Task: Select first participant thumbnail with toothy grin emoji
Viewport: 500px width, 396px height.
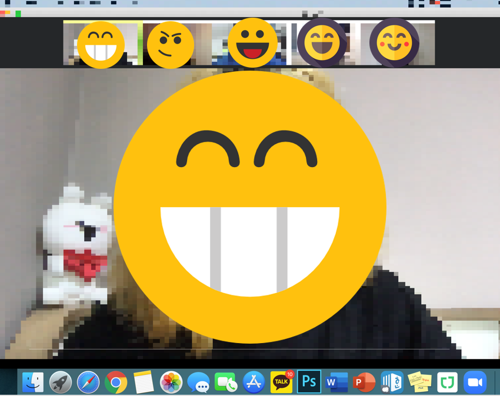Action: pos(101,44)
